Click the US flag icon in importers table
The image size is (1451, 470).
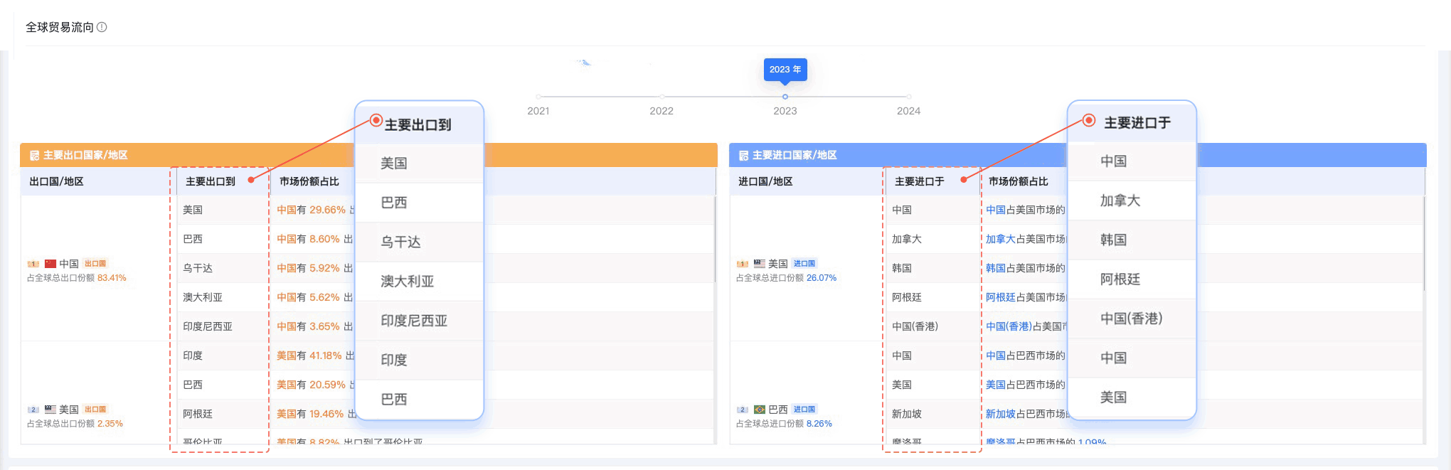(760, 264)
